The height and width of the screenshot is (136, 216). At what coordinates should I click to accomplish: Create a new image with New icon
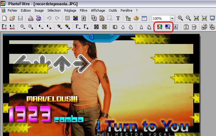pos(4,18)
